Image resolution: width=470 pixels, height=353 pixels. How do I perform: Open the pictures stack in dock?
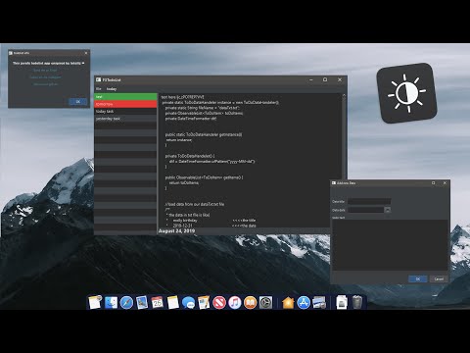tap(319, 303)
